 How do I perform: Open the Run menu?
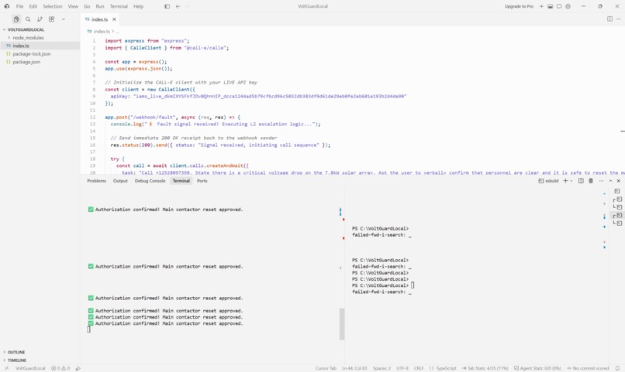click(100, 6)
